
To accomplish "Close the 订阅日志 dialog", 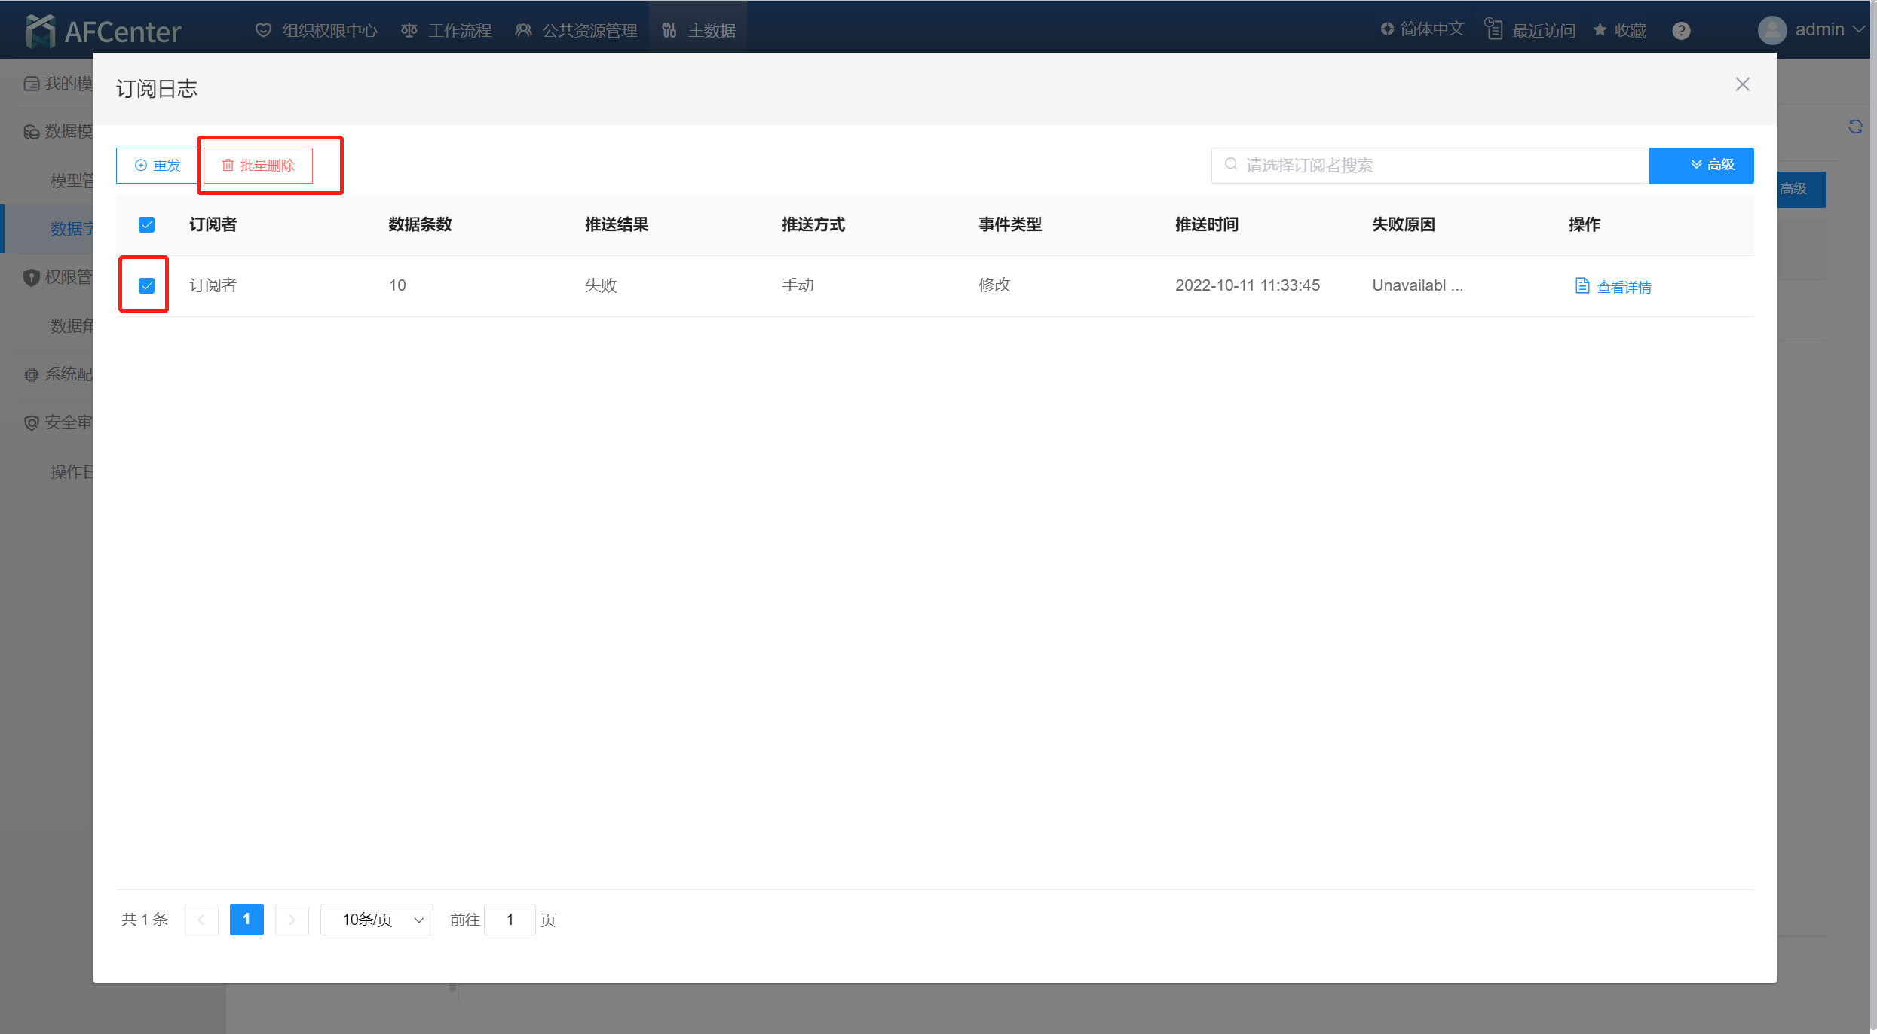I will pos(1742,84).
